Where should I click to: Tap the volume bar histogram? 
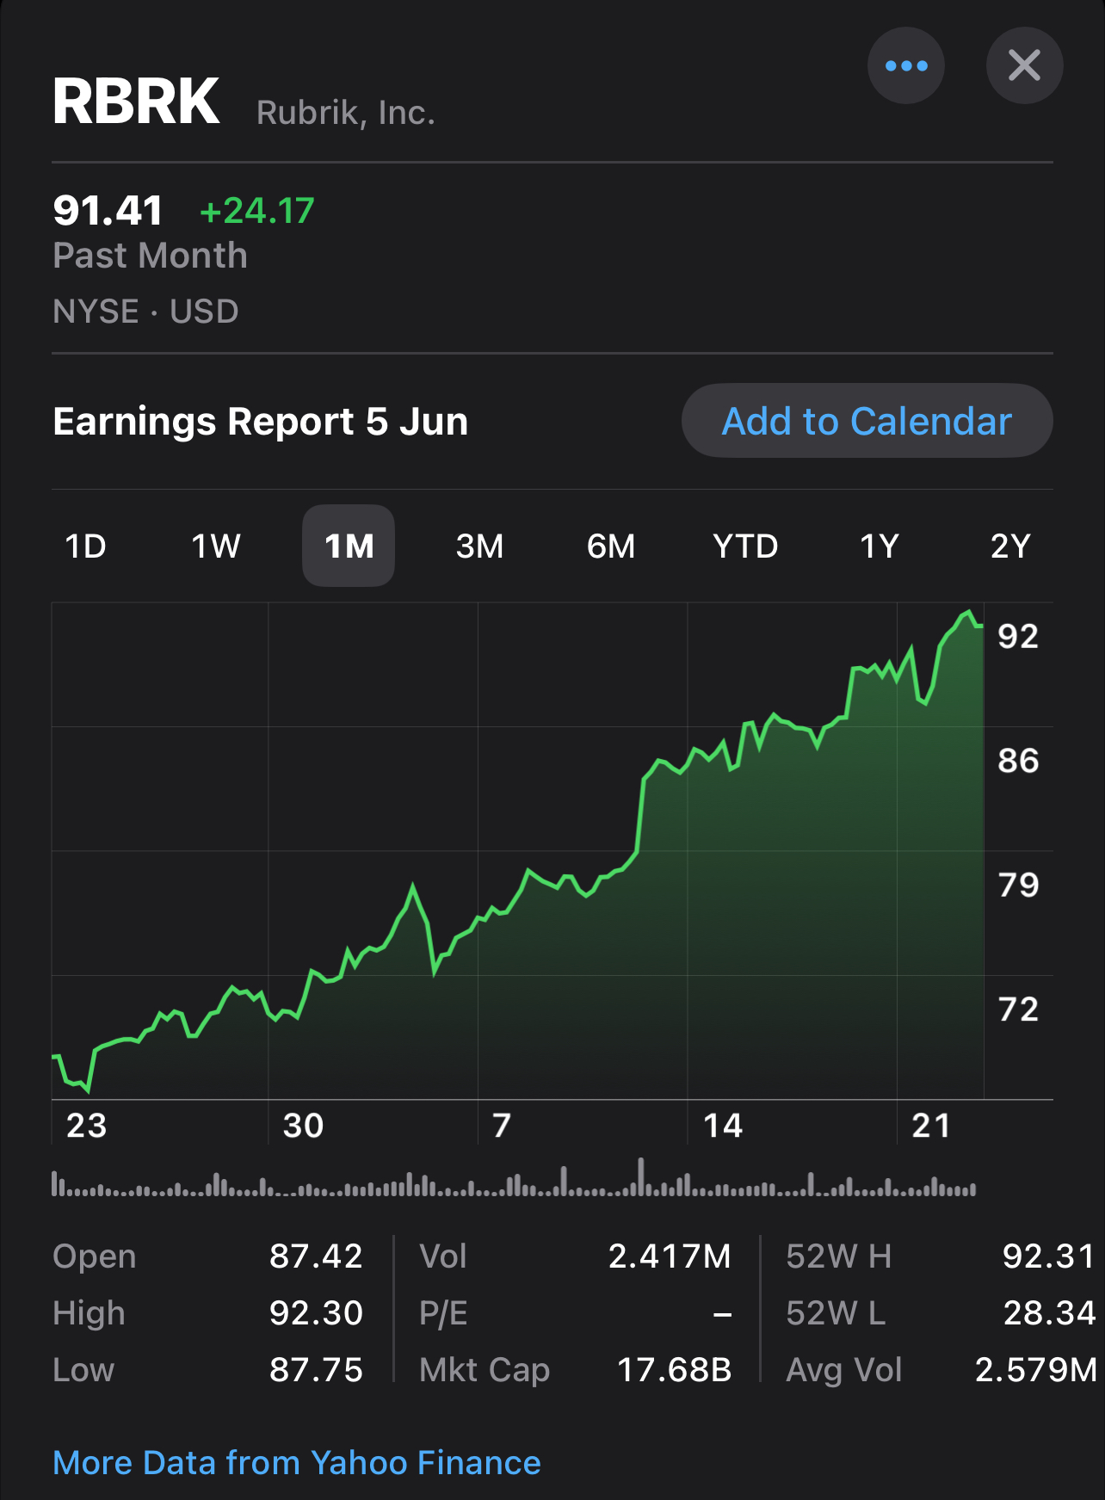coord(514,1178)
